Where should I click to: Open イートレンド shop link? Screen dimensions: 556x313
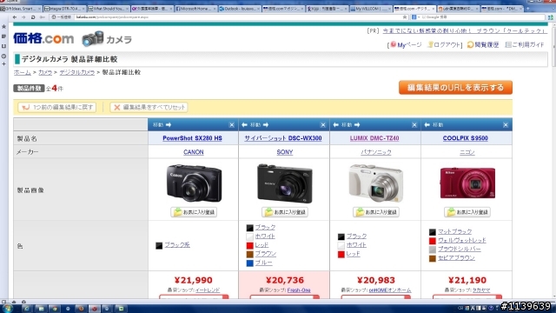[208, 290]
